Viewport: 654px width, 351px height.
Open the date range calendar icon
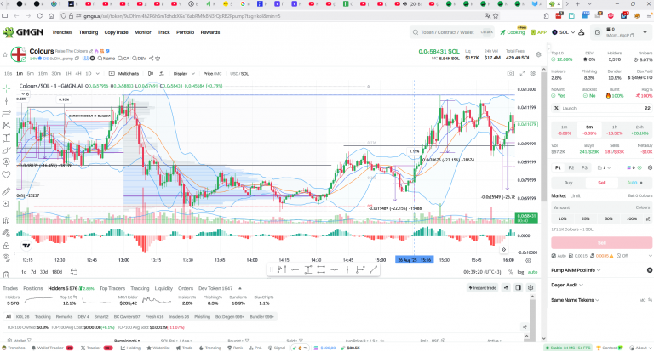[x=74, y=271]
